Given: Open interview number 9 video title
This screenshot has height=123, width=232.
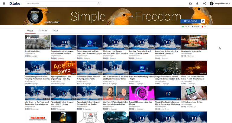Looking at the screenshot, I should (62, 52).
